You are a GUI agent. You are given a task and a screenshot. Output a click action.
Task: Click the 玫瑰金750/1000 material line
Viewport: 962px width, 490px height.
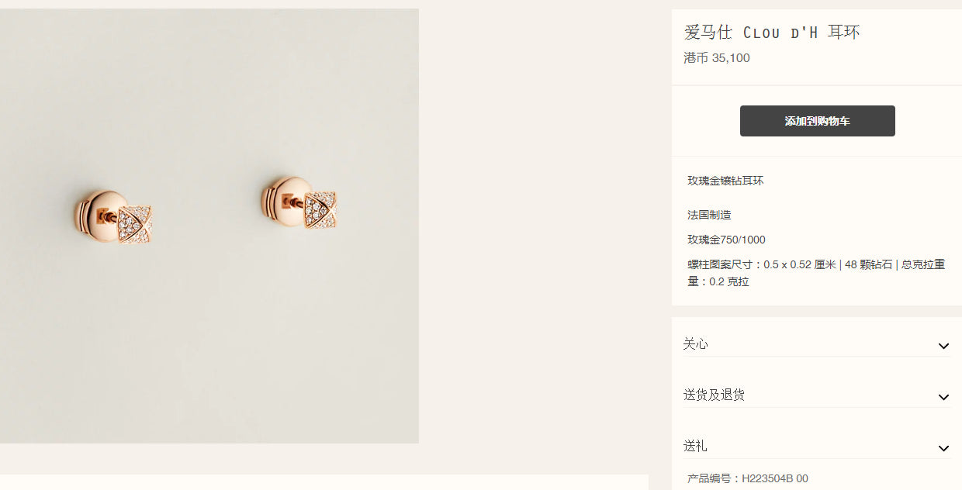click(x=726, y=240)
